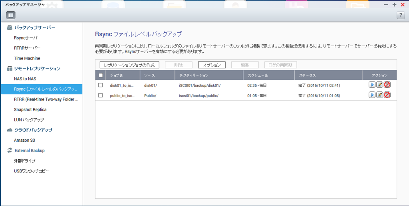
Task: Go to NAS to NAS replication
Action: (25, 79)
